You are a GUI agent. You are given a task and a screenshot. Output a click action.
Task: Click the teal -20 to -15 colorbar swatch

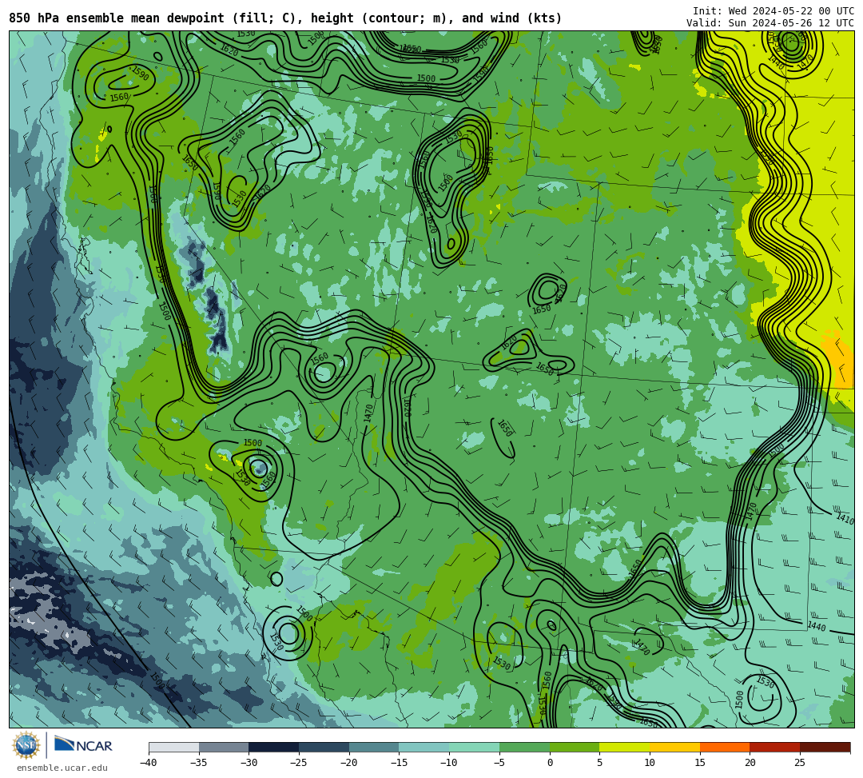click(x=374, y=747)
